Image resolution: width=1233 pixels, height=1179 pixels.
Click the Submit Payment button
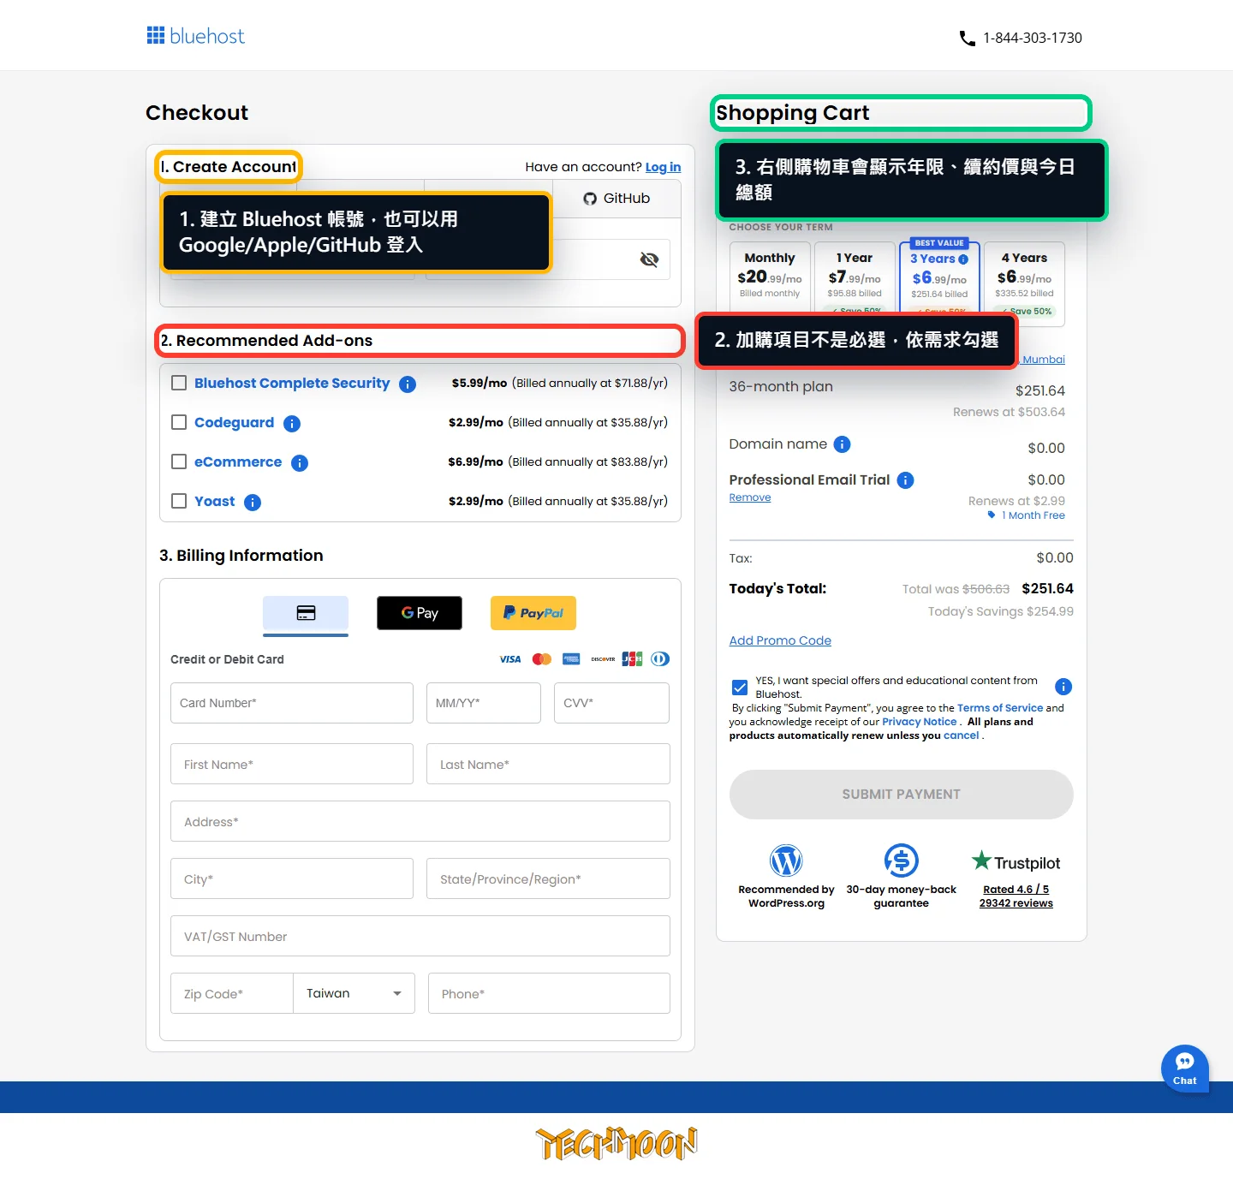click(x=901, y=795)
